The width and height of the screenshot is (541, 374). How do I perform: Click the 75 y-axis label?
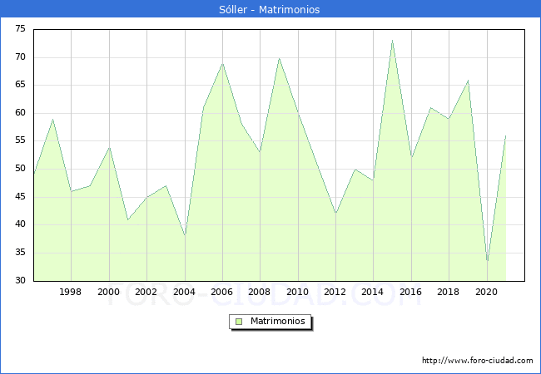[x=20, y=29]
